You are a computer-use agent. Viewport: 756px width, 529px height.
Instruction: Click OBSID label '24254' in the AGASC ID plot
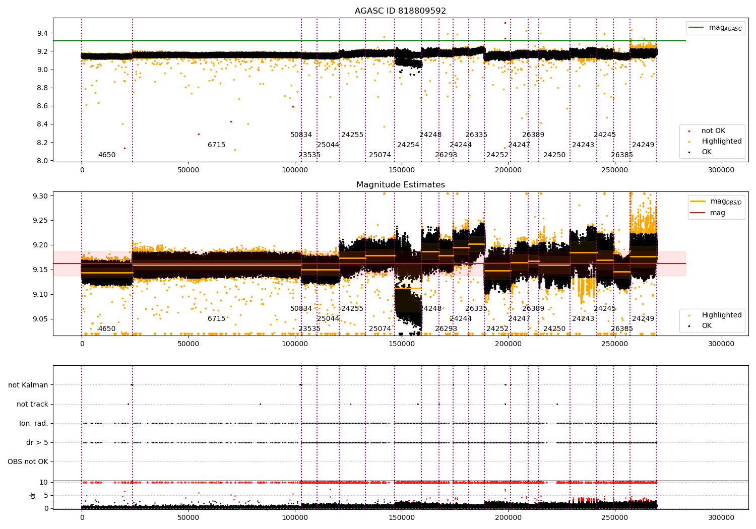[x=408, y=145]
